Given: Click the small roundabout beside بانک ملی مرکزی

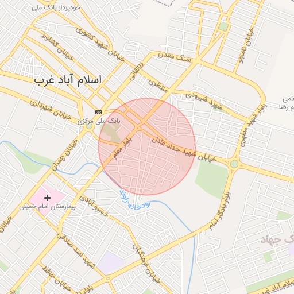Looking at the screenshot, I should [x=89, y=126].
